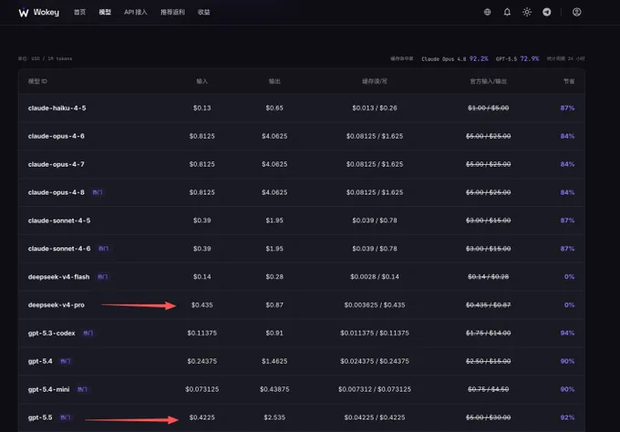Click the Wokey brand name
This screenshot has height=432, width=620.
tap(46, 12)
